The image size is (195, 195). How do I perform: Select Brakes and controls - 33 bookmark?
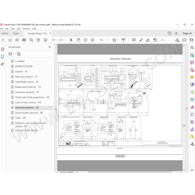coord(28,87)
